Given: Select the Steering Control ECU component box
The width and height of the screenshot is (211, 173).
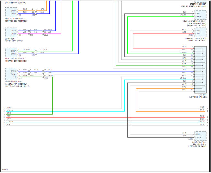Looking at the screenshot, I should coord(201,32).
